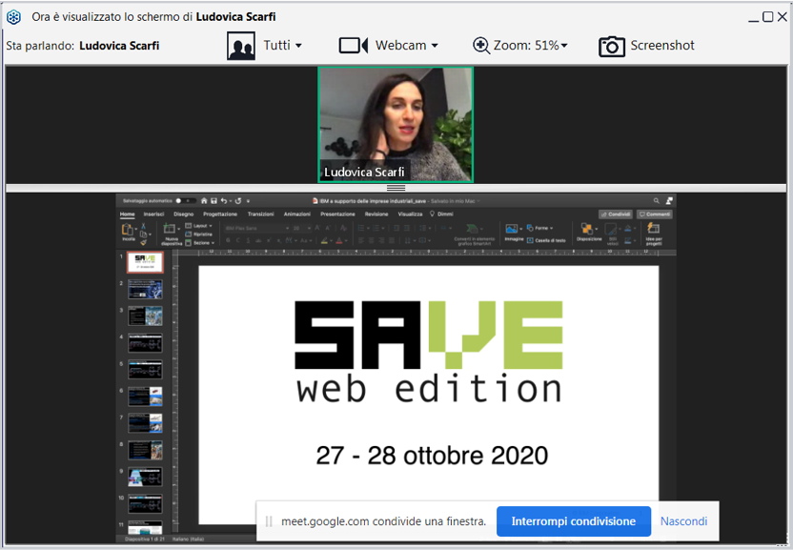Open the Tutti dropdown arrow

[x=298, y=46]
